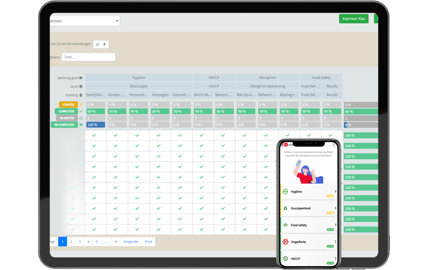Click the HACCP learning goal header
Screen dimensions: 428x270
coord(214,78)
